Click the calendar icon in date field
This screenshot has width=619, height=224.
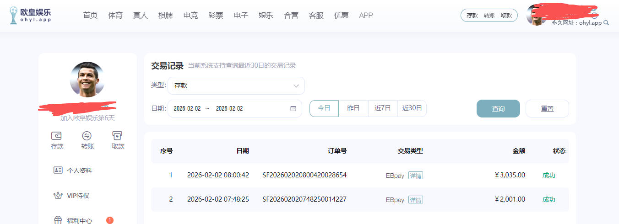[293, 109]
